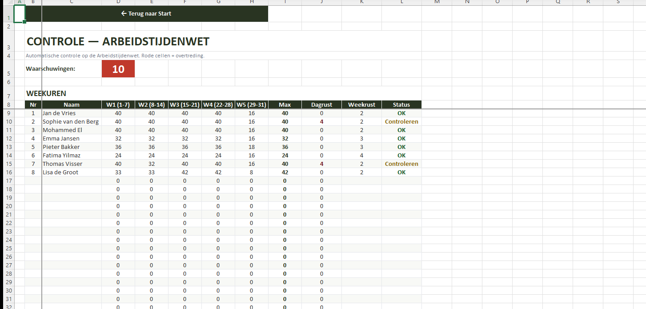646x309 pixels.
Task: Click the Naam table header cell
Action: 71,105
